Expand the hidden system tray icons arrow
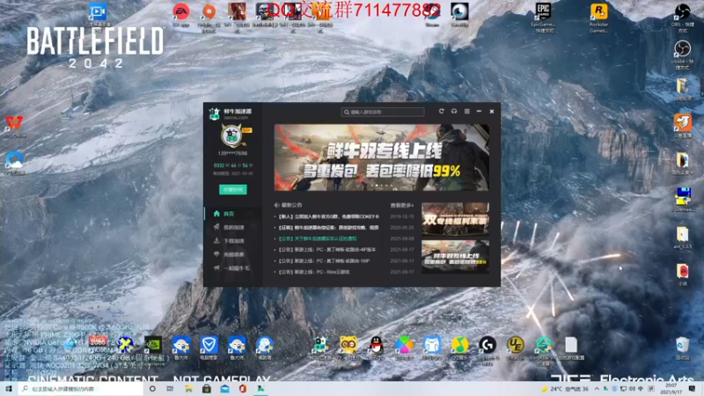The image size is (704, 396). [597, 389]
